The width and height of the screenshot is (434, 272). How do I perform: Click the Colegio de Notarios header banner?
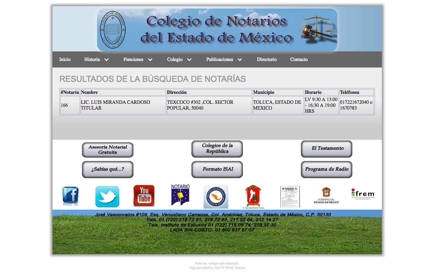tap(217, 30)
